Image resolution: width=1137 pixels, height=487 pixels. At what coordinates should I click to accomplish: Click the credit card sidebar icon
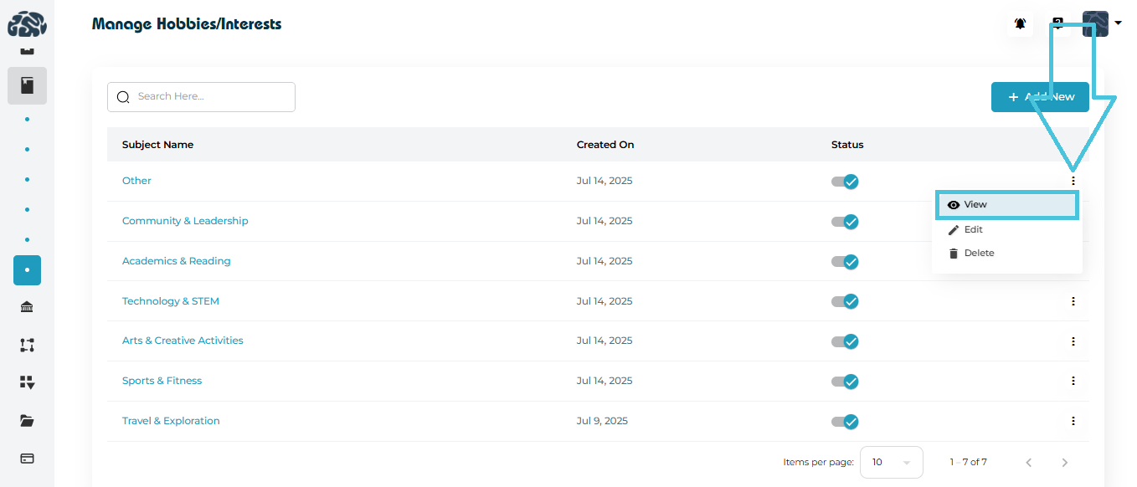(x=27, y=459)
